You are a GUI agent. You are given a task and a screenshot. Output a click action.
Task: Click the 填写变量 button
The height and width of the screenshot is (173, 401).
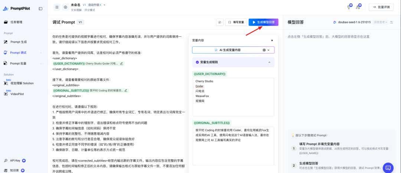coord(236,22)
